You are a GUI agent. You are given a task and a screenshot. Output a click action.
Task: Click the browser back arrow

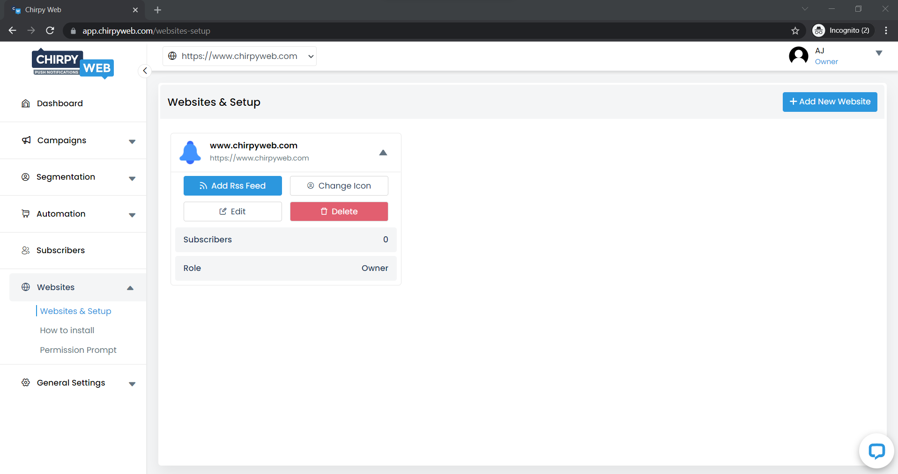click(13, 30)
